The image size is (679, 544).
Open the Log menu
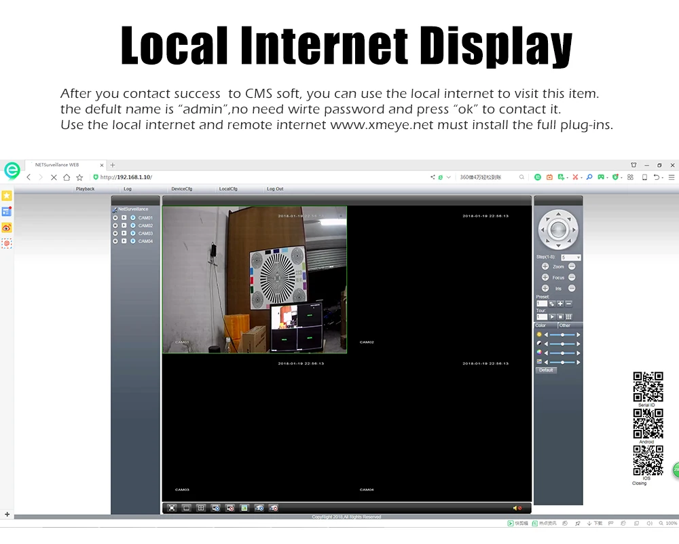coord(128,189)
